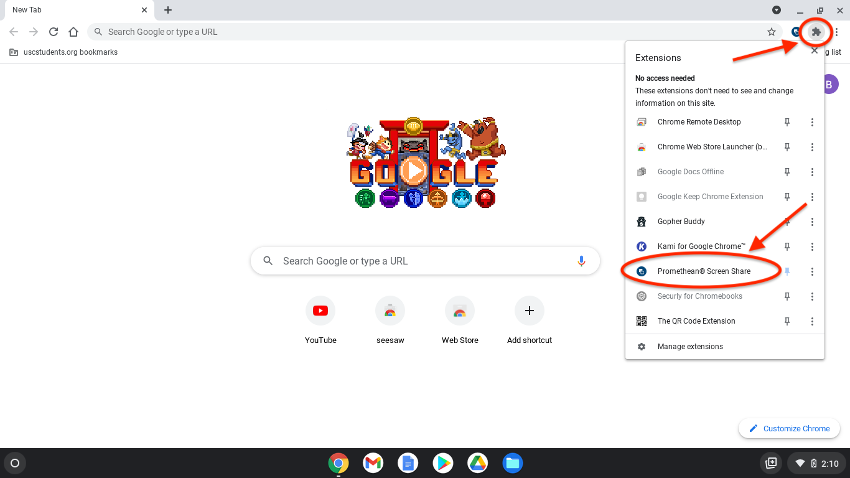Screen dimensions: 850x478
Task: Unpin Promethean Screen Share from toolbar
Action: tap(787, 271)
